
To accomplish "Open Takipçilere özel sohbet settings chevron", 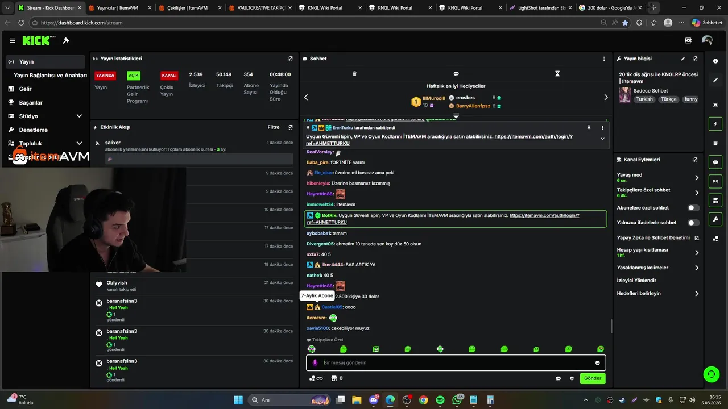I will 697,193.
